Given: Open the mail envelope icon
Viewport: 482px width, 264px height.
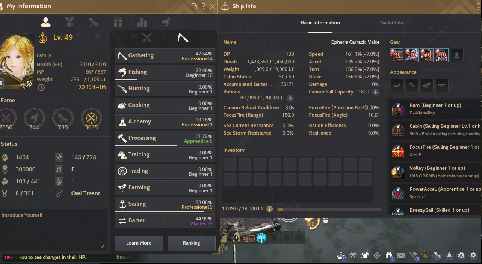Looking at the screenshot, I should point(401,256).
